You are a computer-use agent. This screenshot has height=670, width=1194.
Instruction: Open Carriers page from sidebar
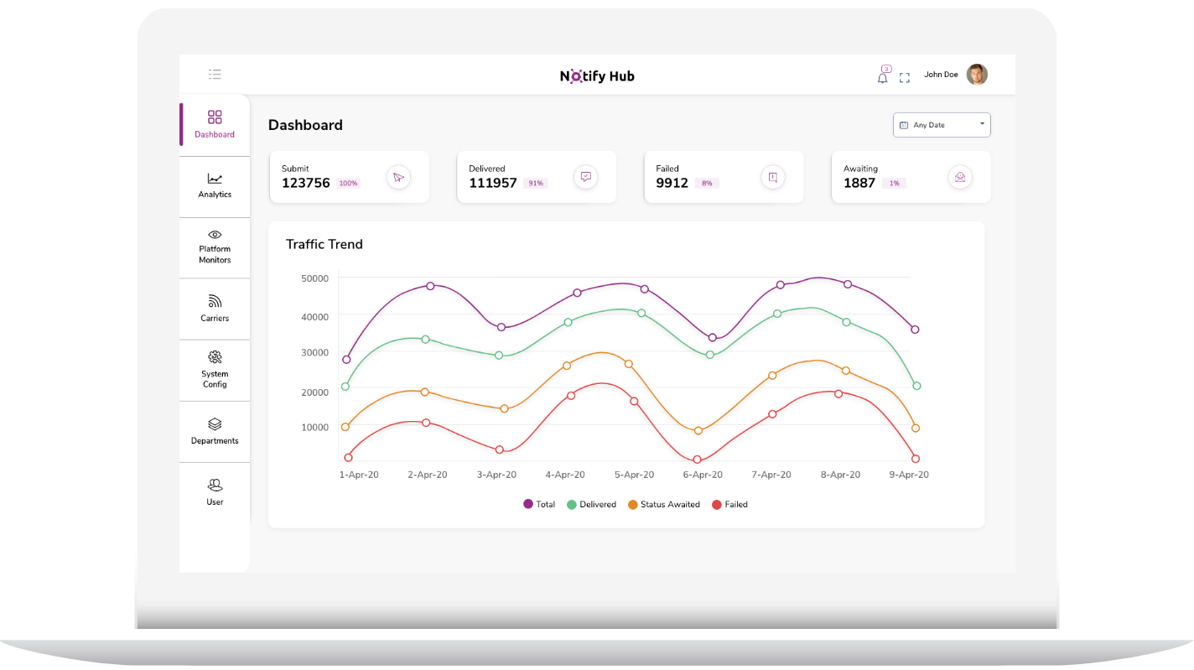tap(215, 308)
